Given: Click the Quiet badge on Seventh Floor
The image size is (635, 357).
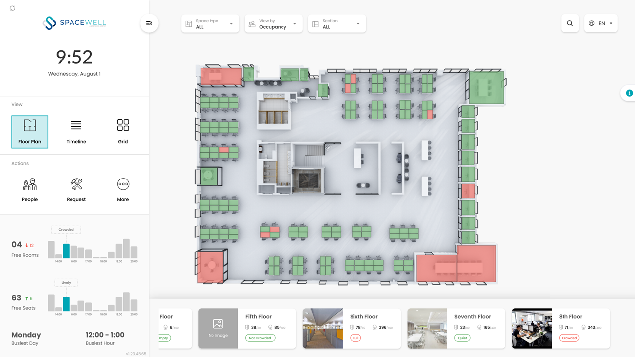Looking at the screenshot, I should [462, 338].
